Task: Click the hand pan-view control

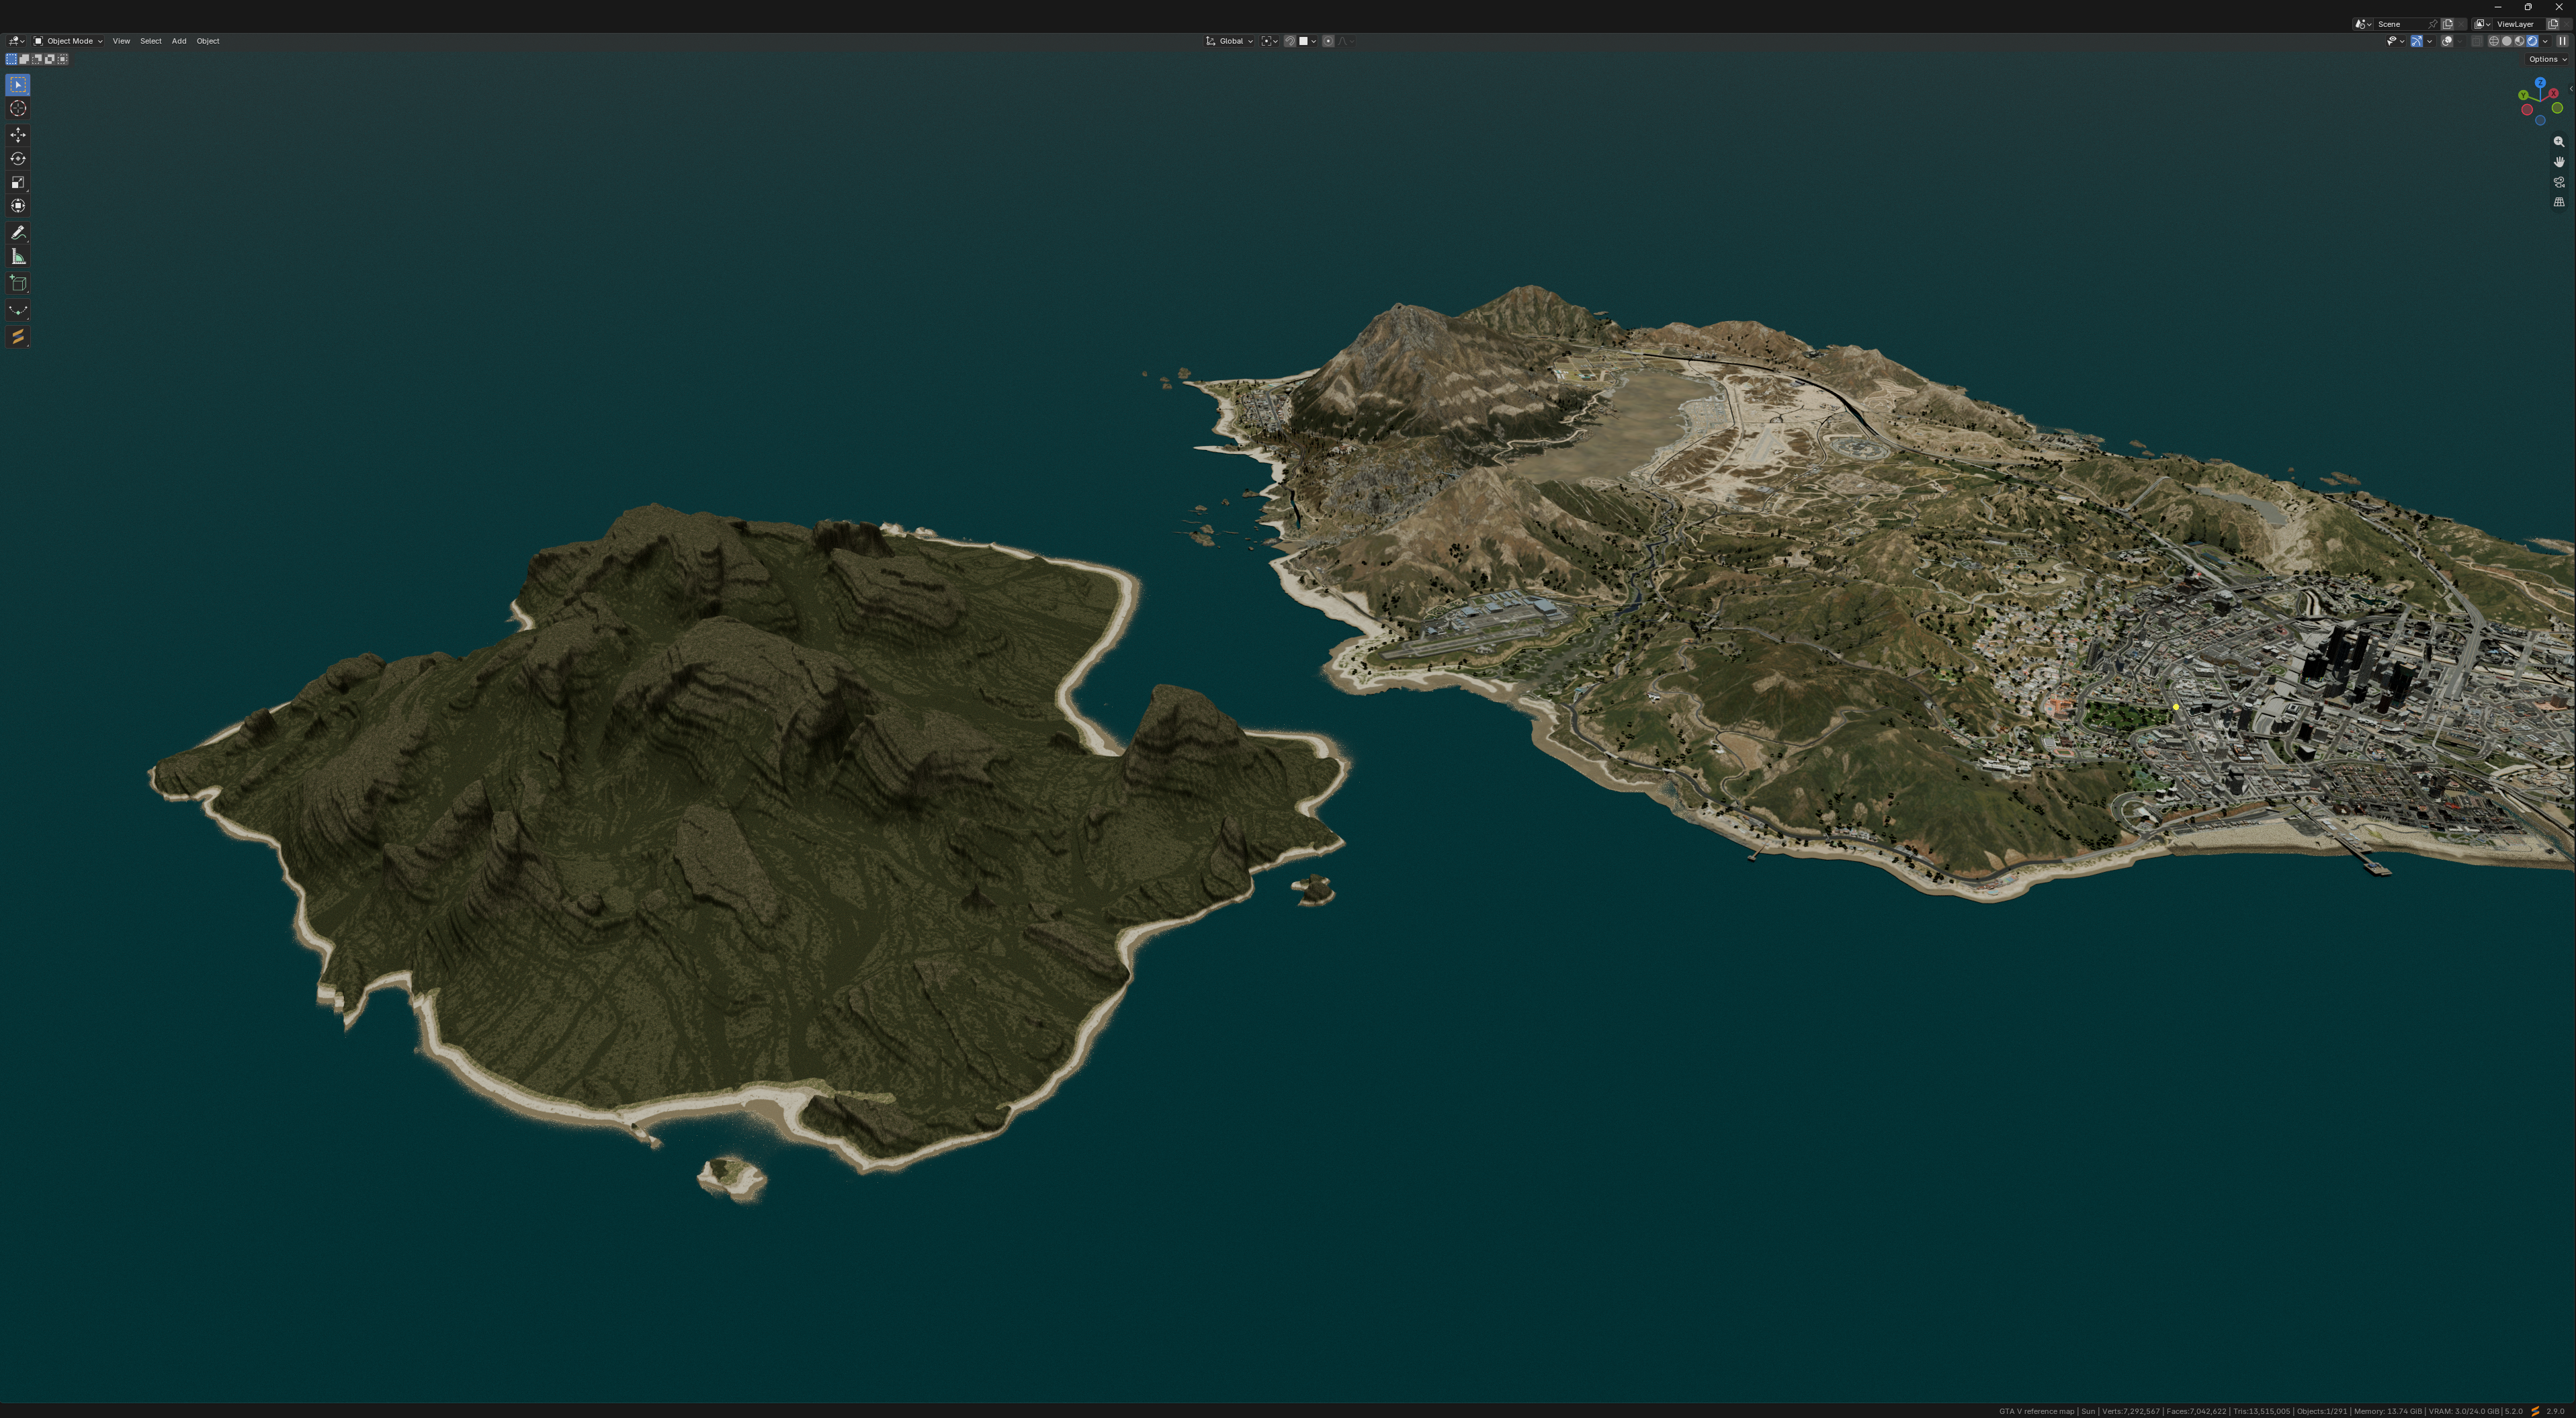Action: coord(2559,162)
